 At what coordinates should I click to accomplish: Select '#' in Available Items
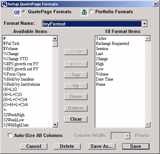[x=28, y=38]
